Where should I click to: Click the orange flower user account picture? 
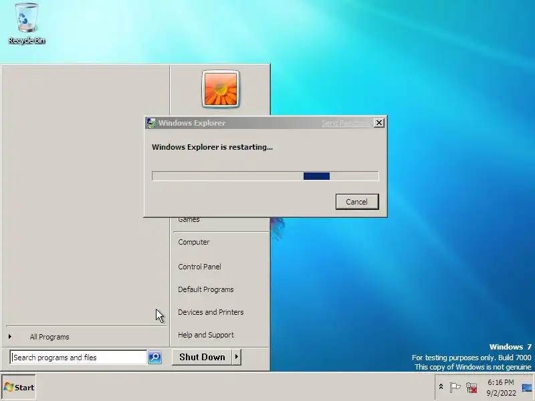pyautogui.click(x=221, y=89)
